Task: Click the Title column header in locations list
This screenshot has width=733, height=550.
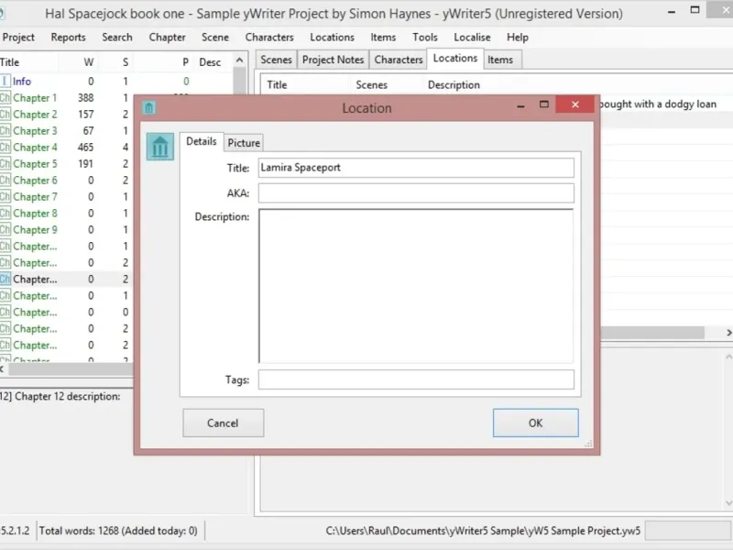Action: (277, 85)
